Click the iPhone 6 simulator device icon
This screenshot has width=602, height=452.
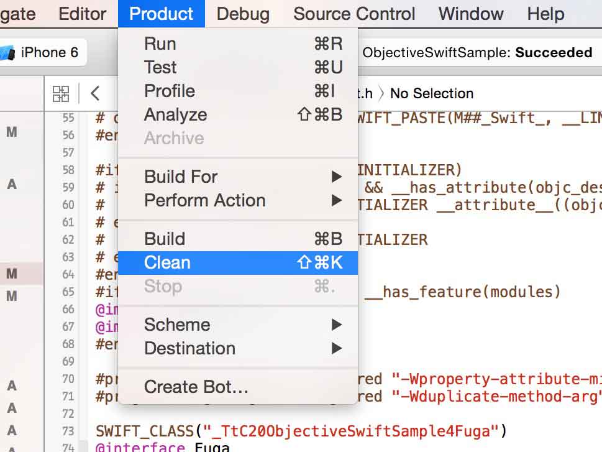point(7,53)
